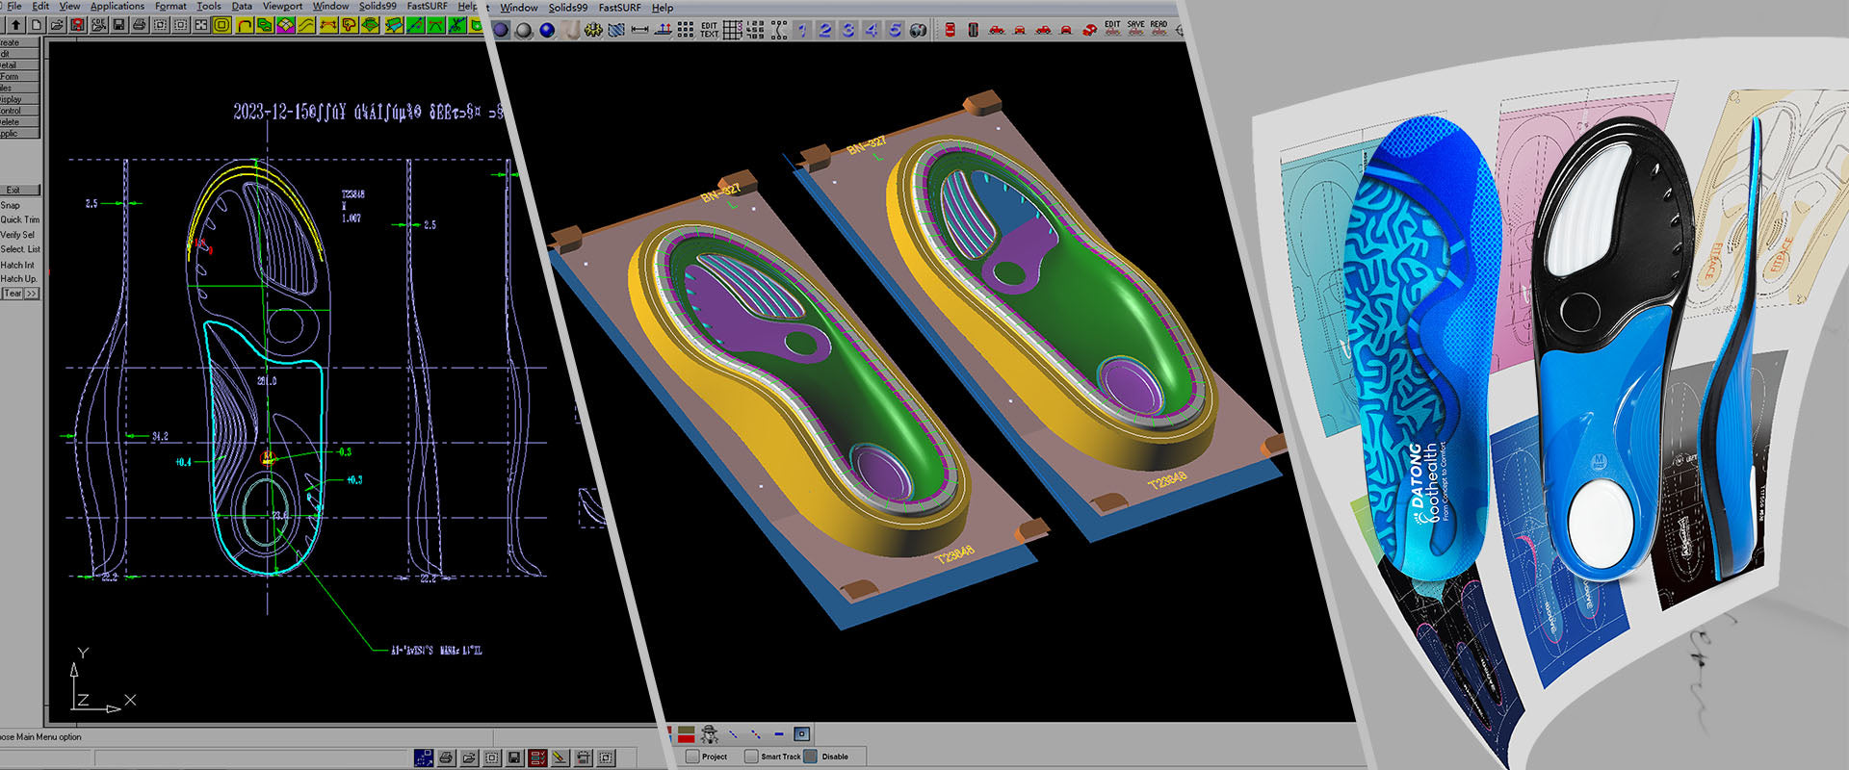Viewport: 1849px width, 770px height.
Task: Click the up arrow toolbar icon
Action: pos(16,25)
